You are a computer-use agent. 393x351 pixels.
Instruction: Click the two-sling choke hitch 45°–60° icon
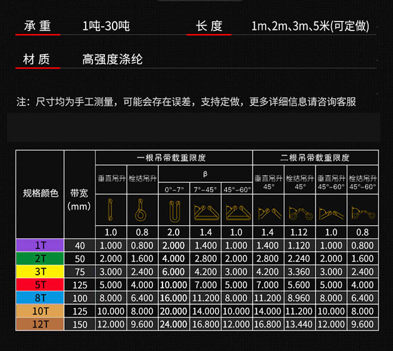[362, 211]
